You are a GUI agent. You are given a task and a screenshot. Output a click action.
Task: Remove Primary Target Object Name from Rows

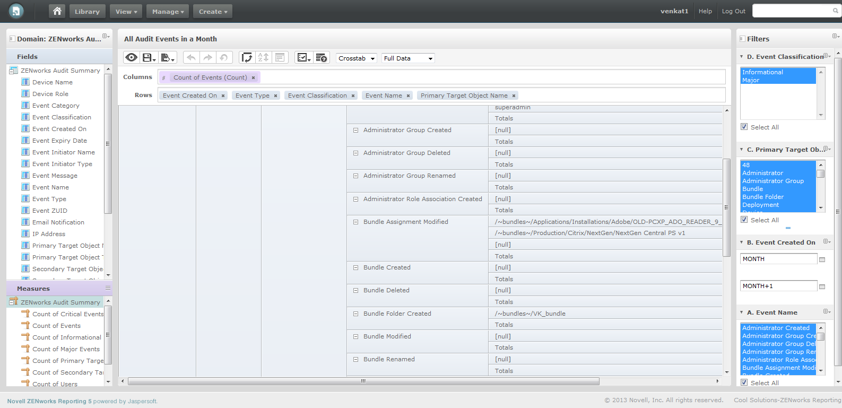coord(514,96)
